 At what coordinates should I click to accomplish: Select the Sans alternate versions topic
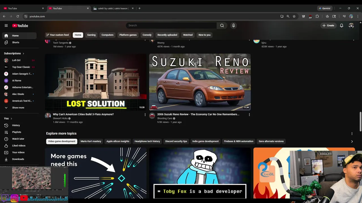(271, 141)
